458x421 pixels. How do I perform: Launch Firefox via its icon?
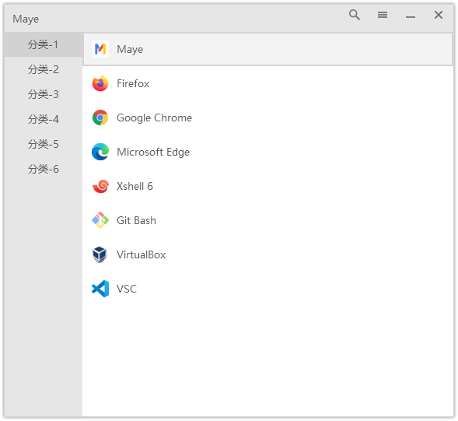[100, 83]
